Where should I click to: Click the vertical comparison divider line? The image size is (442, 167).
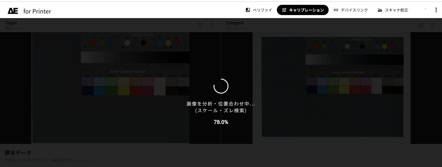(x=221, y=88)
